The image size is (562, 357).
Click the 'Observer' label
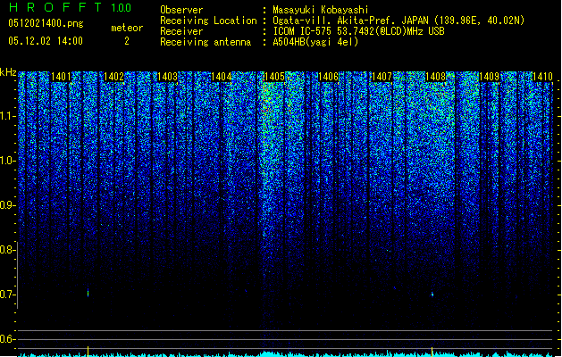[x=181, y=10]
